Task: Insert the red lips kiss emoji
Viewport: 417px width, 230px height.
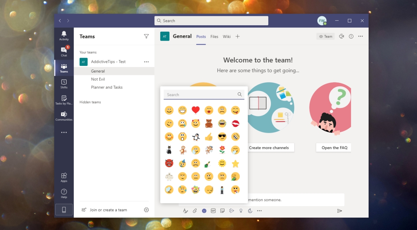Action: click(235, 123)
